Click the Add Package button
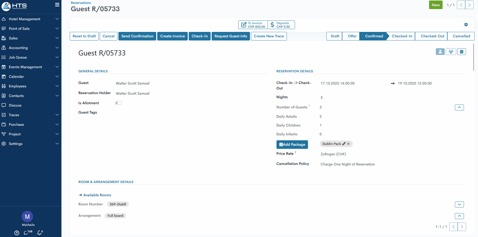 point(292,144)
